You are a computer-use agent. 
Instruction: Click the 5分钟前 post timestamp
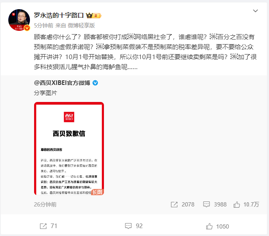coord(44,25)
